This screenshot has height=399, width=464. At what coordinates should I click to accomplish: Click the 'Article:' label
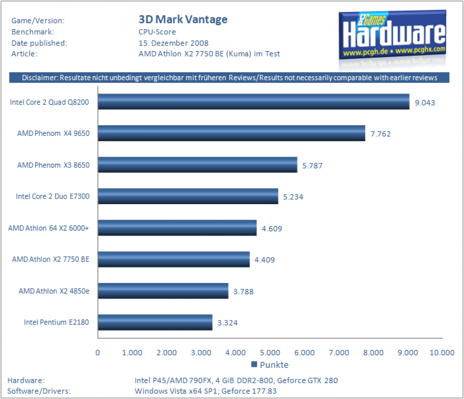[x=24, y=54]
